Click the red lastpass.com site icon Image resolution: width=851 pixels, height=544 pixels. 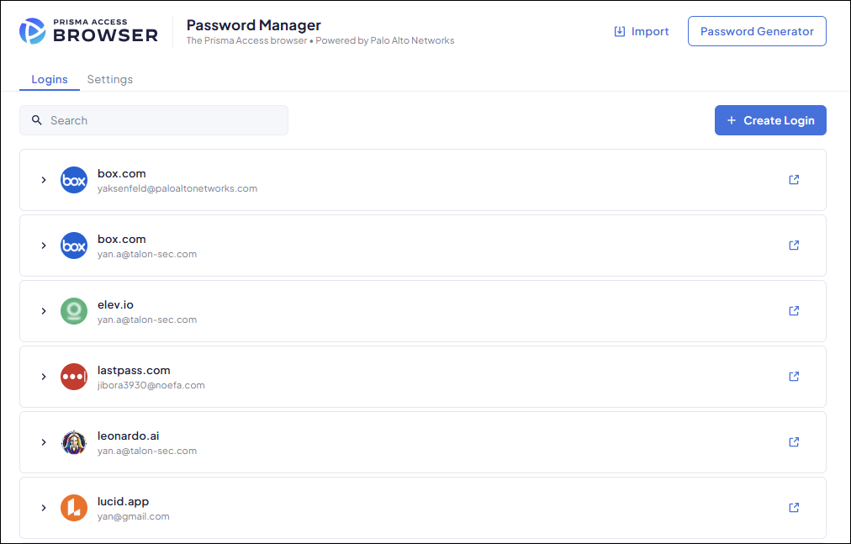coord(74,377)
